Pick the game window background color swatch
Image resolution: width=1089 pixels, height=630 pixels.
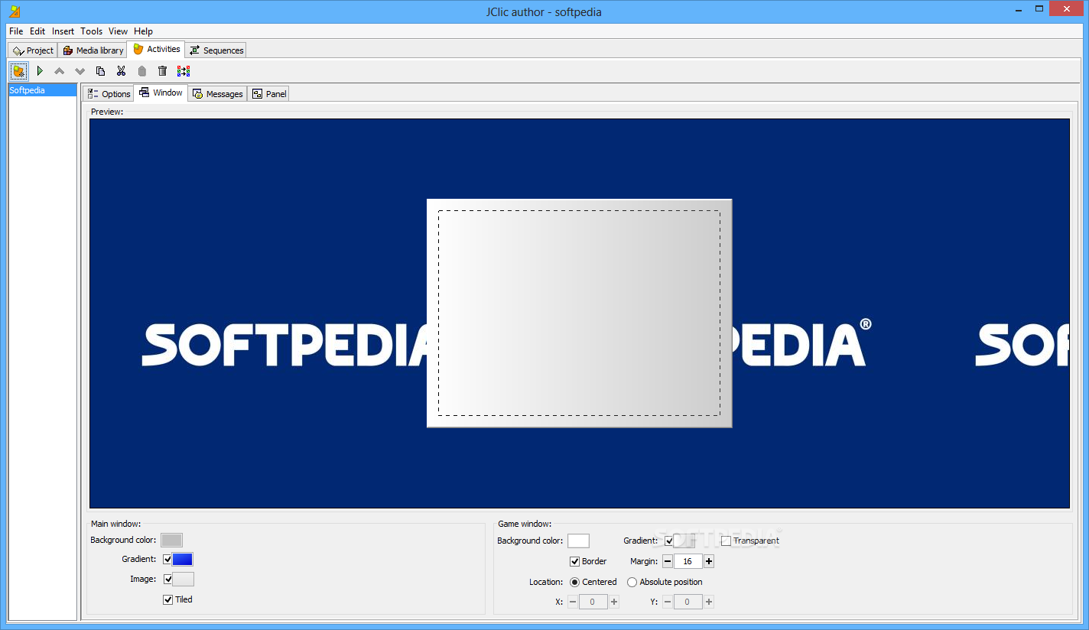tap(578, 541)
